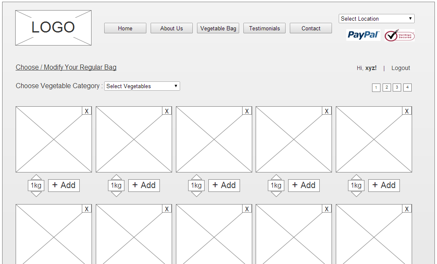Open Choose / Modify Your Regular Bag link
The image size is (437, 264).
(x=66, y=67)
